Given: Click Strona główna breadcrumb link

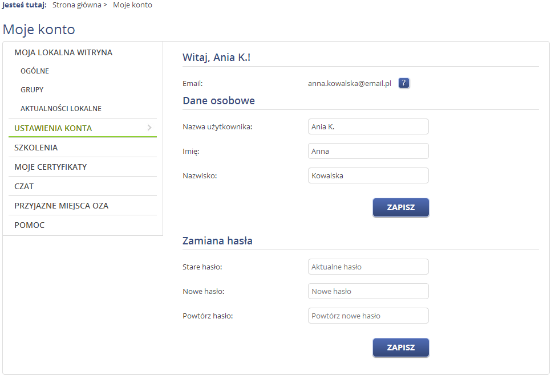Looking at the screenshot, I should point(77,5).
